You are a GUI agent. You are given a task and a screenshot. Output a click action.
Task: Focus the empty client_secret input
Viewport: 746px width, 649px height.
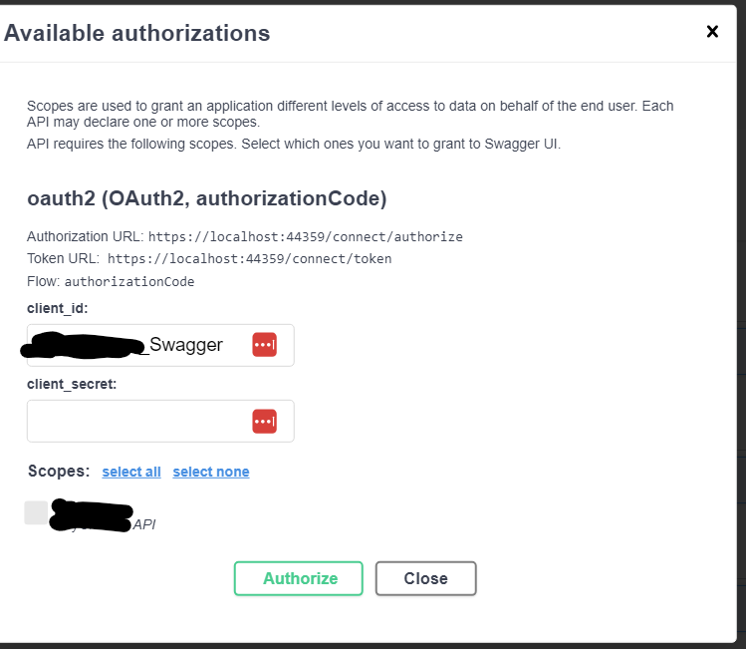pyautogui.click(x=137, y=421)
